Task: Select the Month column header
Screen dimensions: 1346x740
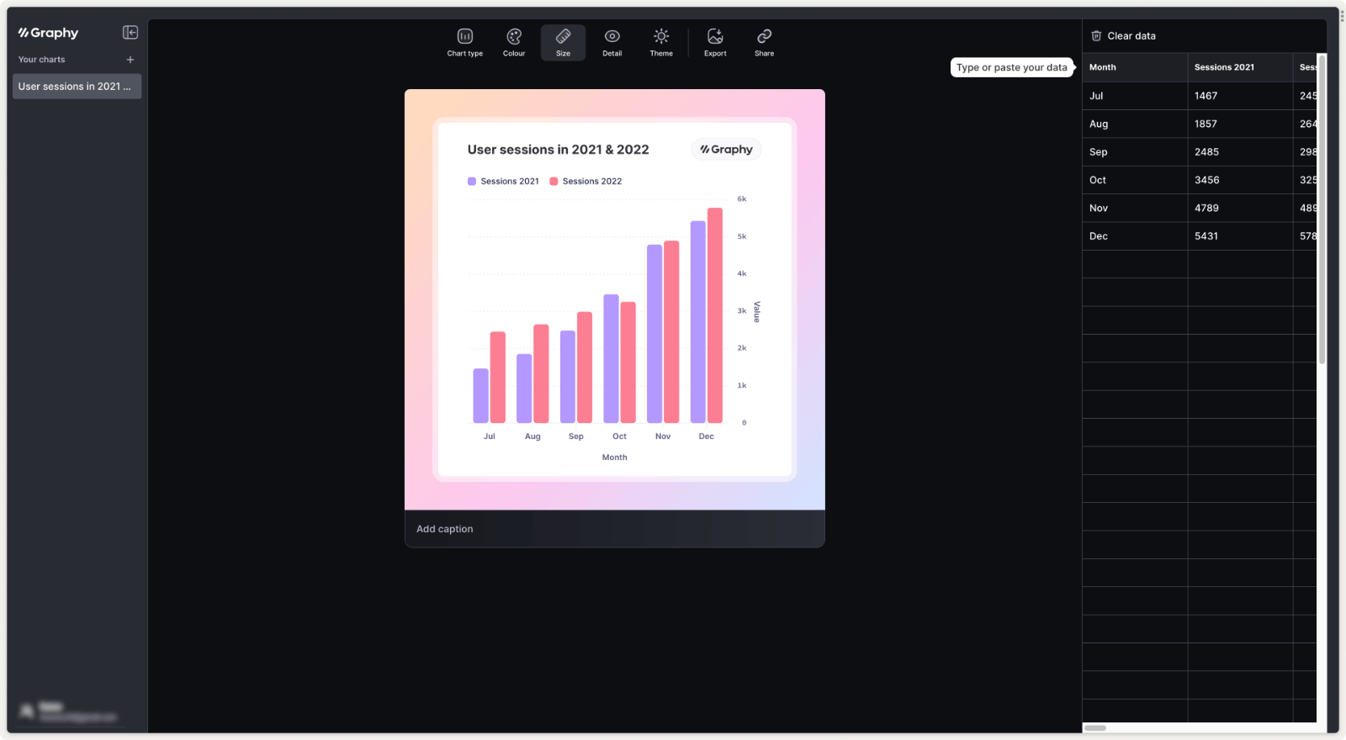Action: [x=1134, y=67]
